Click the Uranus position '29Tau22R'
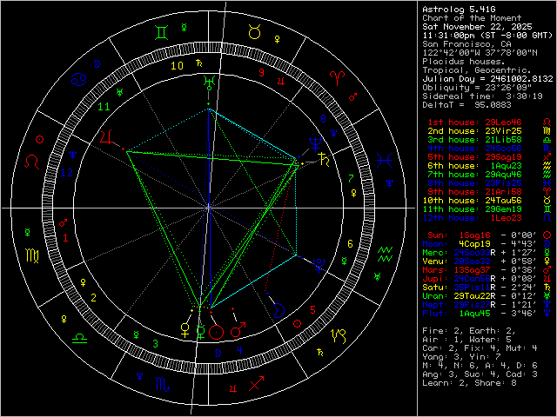557x417 pixels. (x=474, y=296)
